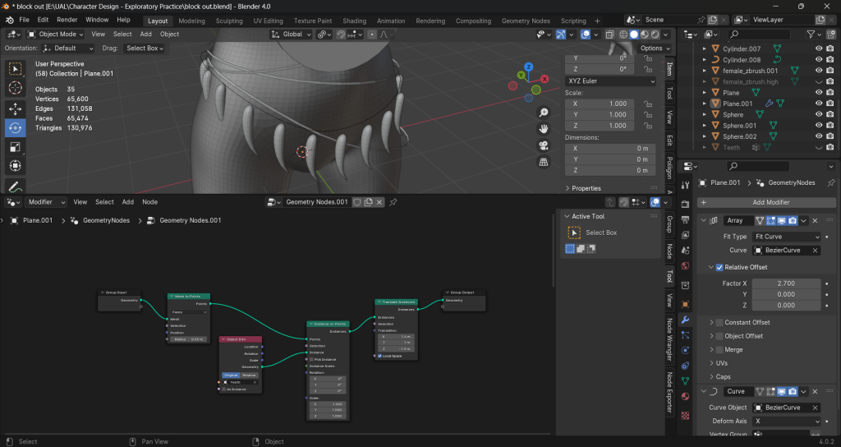Clear BezierCurve from the Array Curve field
Viewport: 841px width, 447px height.
click(815, 251)
